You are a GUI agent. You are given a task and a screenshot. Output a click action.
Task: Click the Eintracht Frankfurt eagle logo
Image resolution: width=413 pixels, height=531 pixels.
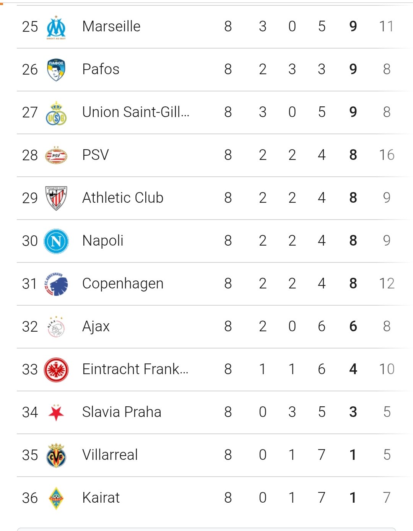click(56, 370)
